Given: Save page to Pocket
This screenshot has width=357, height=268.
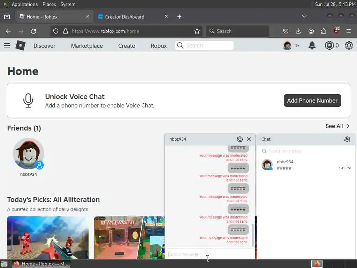Looking at the screenshot, I should [x=286, y=31].
